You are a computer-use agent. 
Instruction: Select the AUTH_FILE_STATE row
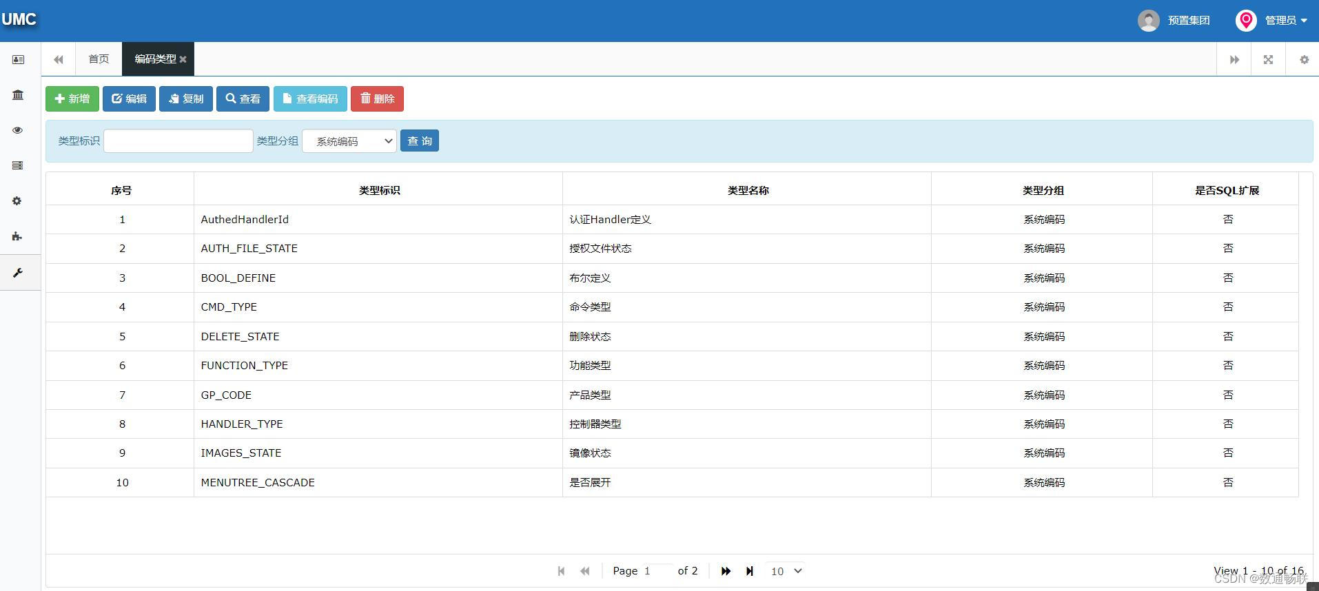[673, 249]
